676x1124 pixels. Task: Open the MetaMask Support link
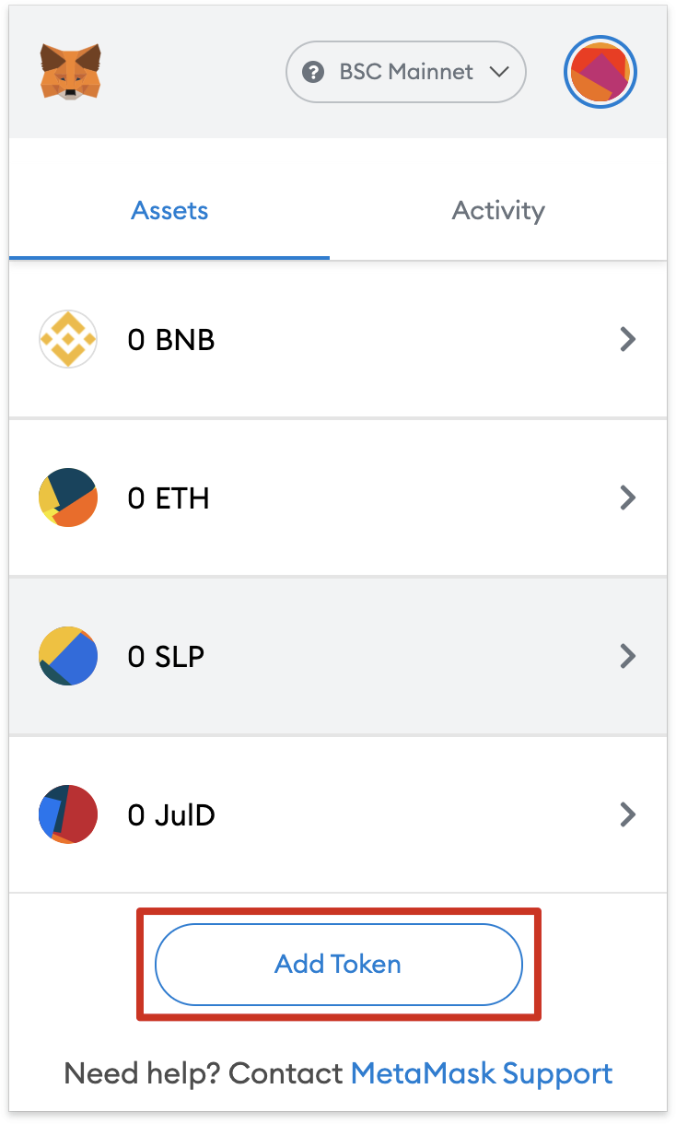[482, 1073]
